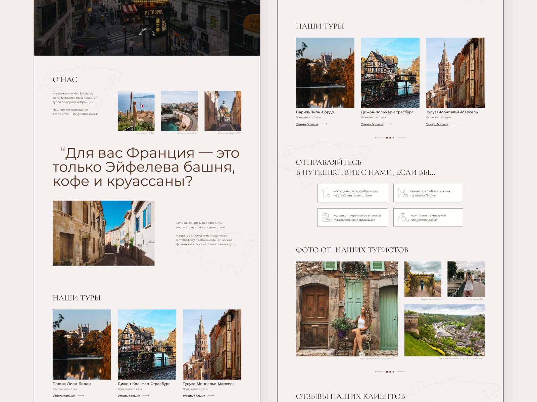537x402 pixels.
Task: Click next arrow below tourist photos gallery
Action: pyautogui.click(x=401, y=372)
